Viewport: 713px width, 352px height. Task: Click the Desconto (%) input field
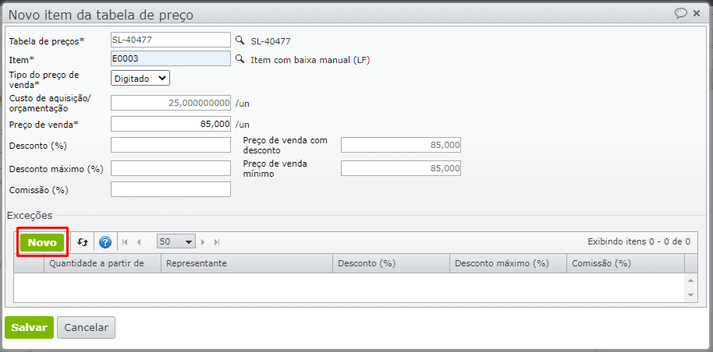click(171, 146)
